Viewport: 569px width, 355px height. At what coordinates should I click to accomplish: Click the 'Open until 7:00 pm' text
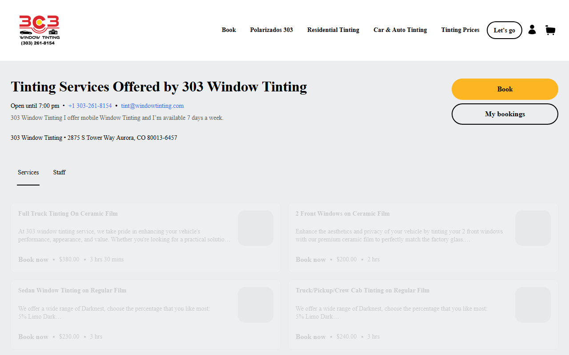(35, 106)
